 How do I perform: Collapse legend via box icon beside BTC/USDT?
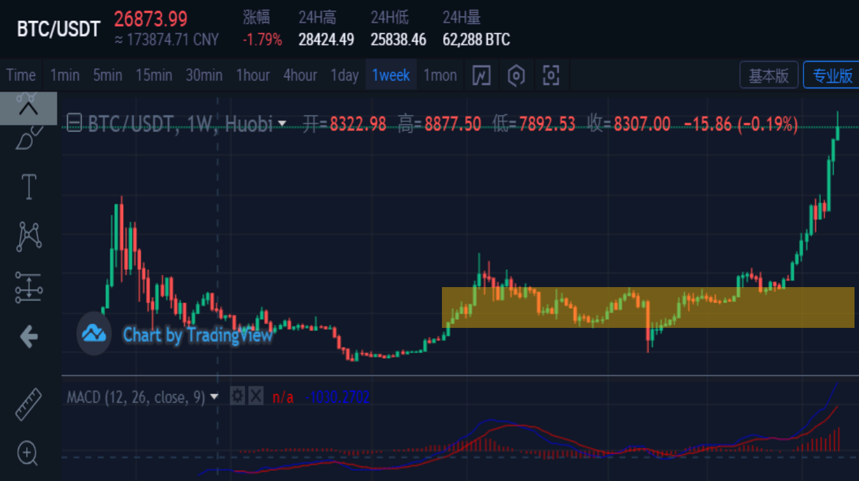click(74, 124)
